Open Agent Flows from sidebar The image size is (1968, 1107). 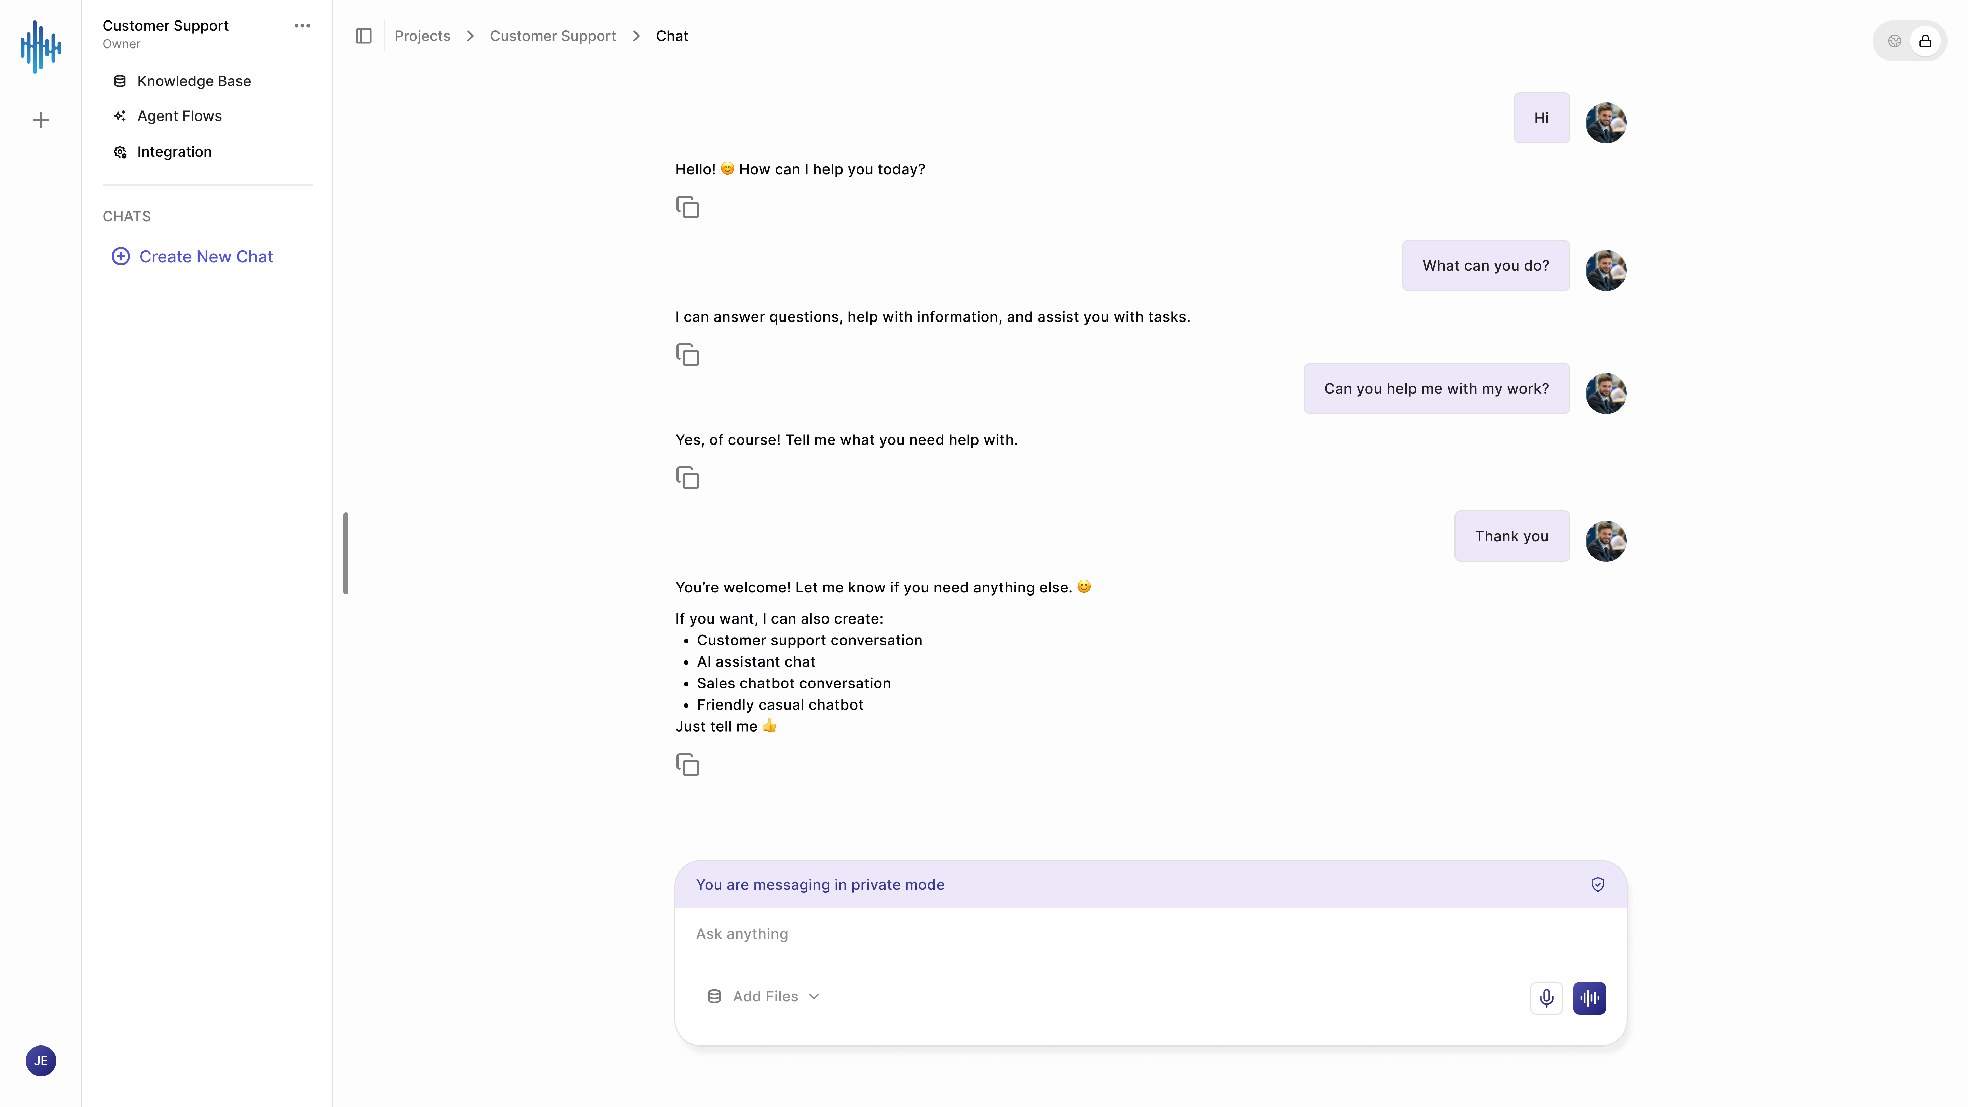168,116
